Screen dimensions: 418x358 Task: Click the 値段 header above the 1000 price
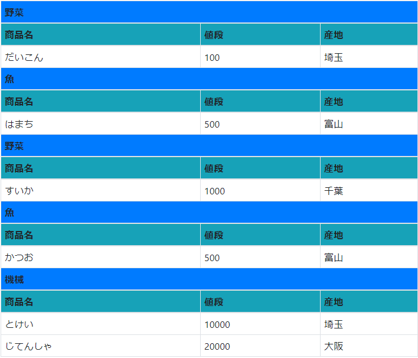click(260, 168)
